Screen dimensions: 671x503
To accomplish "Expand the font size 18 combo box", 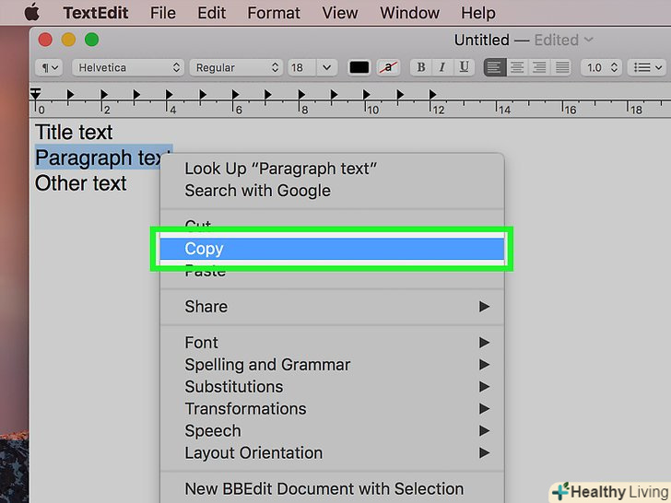I will (x=325, y=67).
